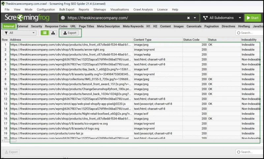Open the Configuration menu
This screenshot has height=159, width=264.
pos(46,10)
